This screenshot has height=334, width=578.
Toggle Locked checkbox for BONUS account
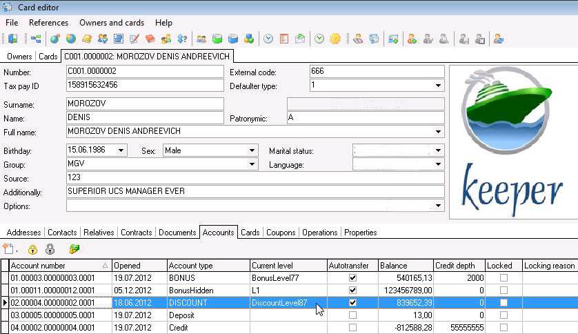(x=504, y=278)
